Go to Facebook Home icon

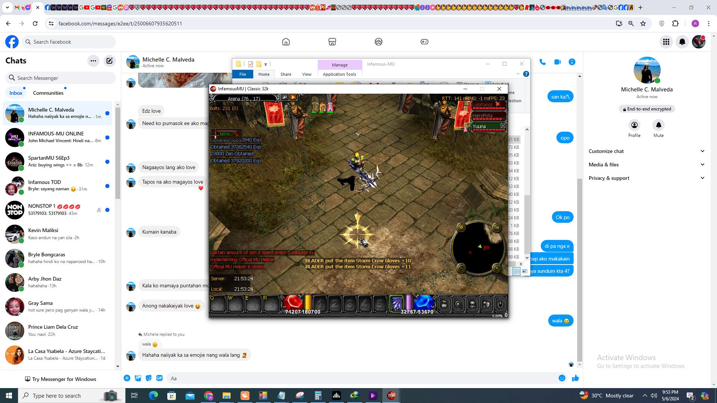coord(286,42)
